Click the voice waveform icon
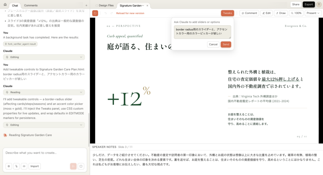This screenshot has height=175, width=323. pyautogui.click(x=24, y=166)
